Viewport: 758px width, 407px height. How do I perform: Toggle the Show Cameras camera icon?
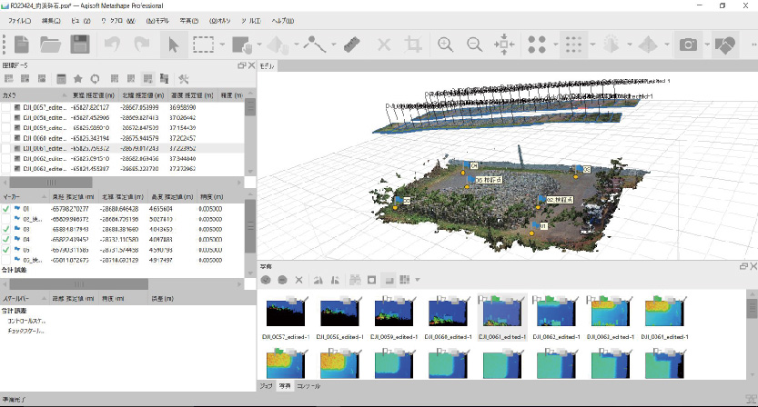coord(688,45)
